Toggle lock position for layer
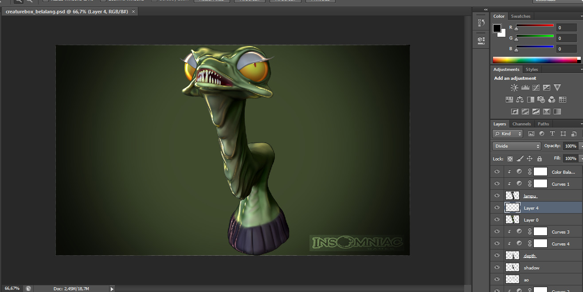Screen dimensions: 583x292 click(530, 159)
